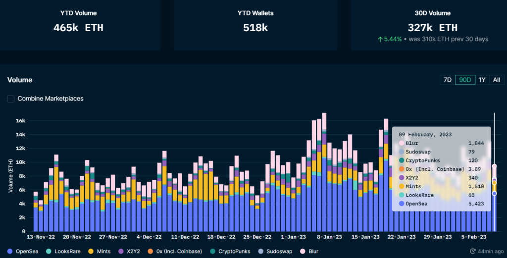This screenshot has width=507, height=258.
Task: Click the 30D Volume 327k ETH card
Action: tap(432, 24)
